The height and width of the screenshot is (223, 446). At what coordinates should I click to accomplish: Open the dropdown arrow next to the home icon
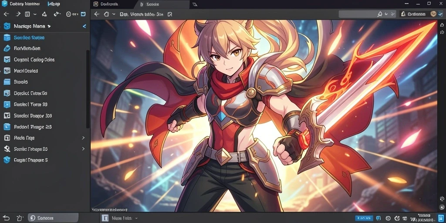coord(114,14)
